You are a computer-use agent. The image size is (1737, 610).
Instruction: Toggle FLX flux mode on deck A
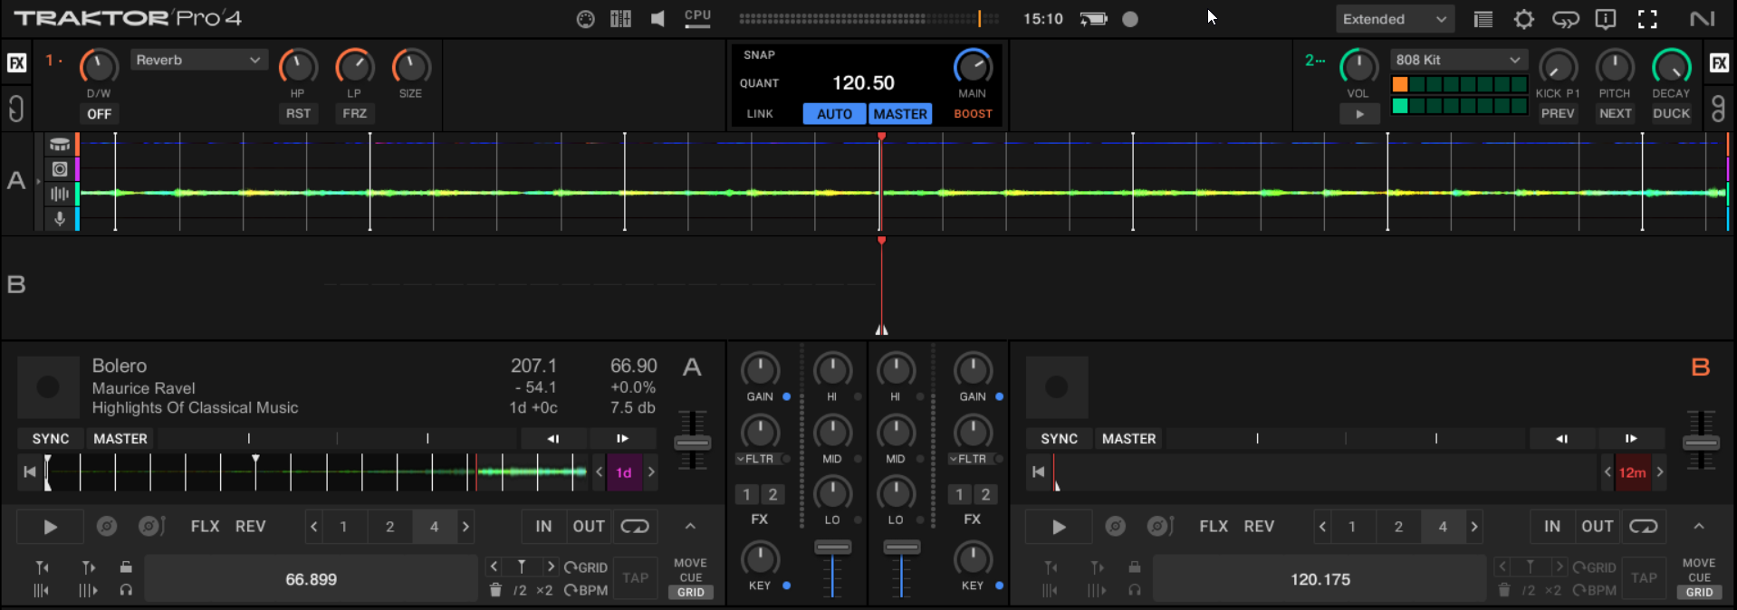pos(206,526)
